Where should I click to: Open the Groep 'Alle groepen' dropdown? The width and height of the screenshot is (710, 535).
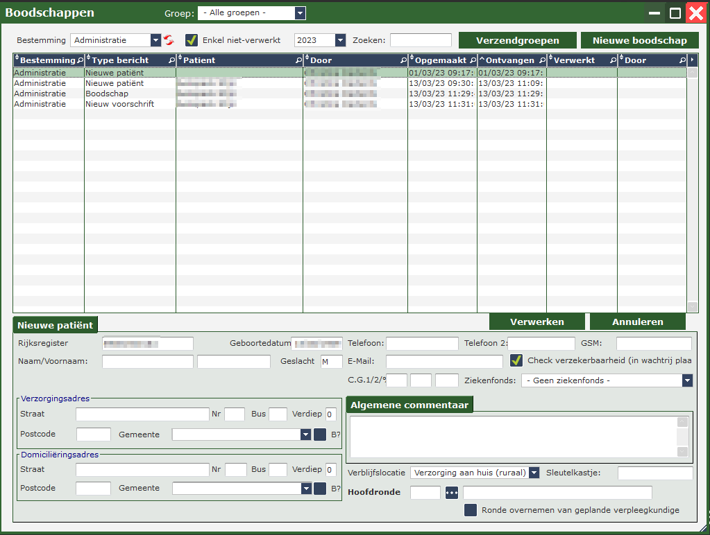(x=299, y=13)
